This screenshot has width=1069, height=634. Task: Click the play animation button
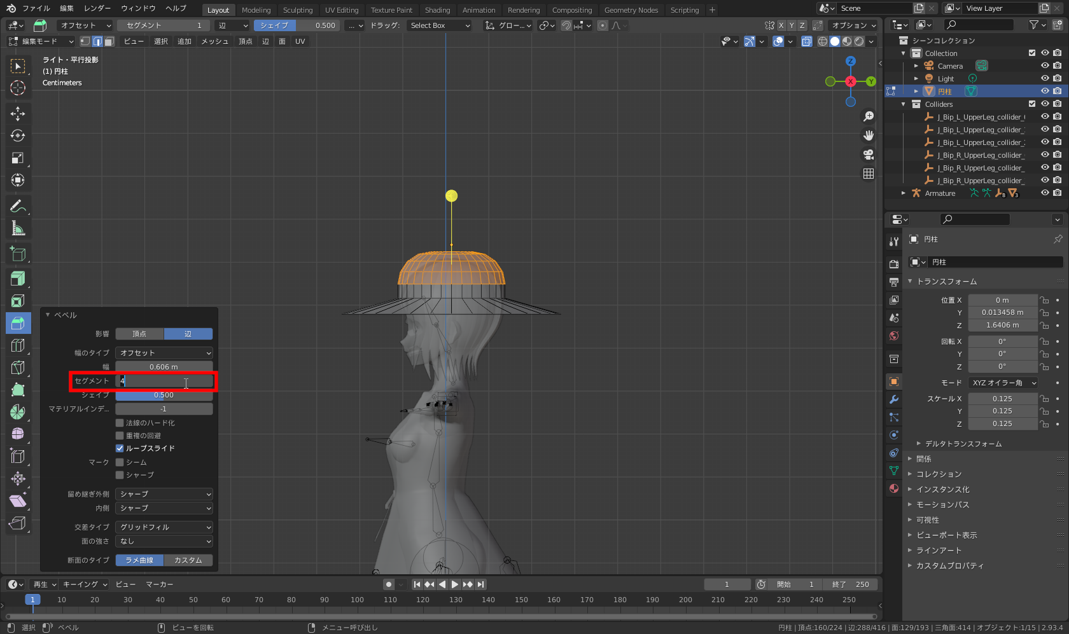click(455, 584)
